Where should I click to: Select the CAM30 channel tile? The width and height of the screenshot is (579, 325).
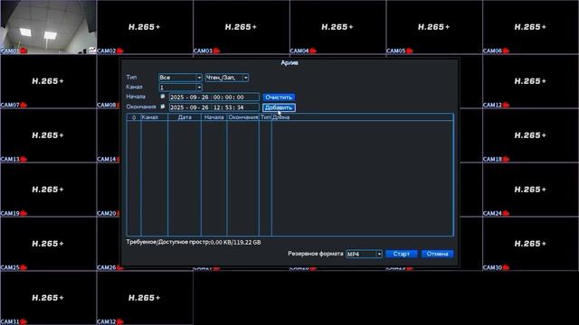pyautogui.click(x=530, y=244)
